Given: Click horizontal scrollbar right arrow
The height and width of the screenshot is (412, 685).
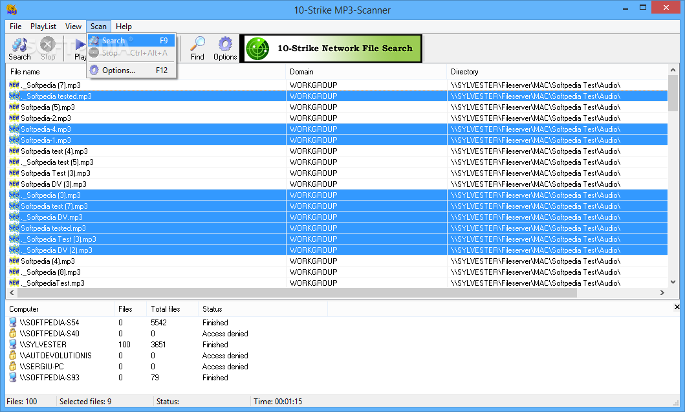Looking at the screenshot, I should [x=662, y=293].
